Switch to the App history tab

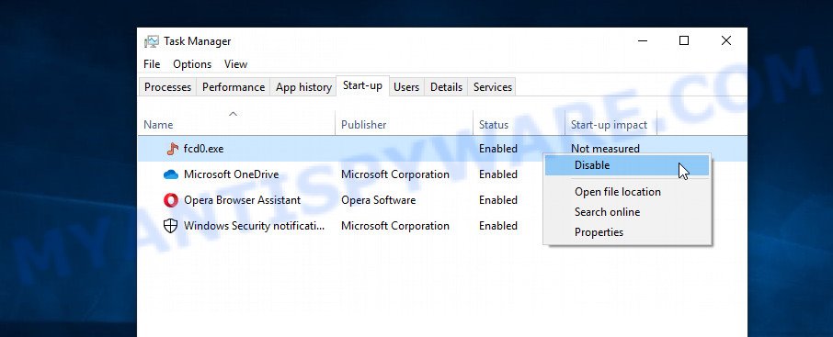[303, 87]
